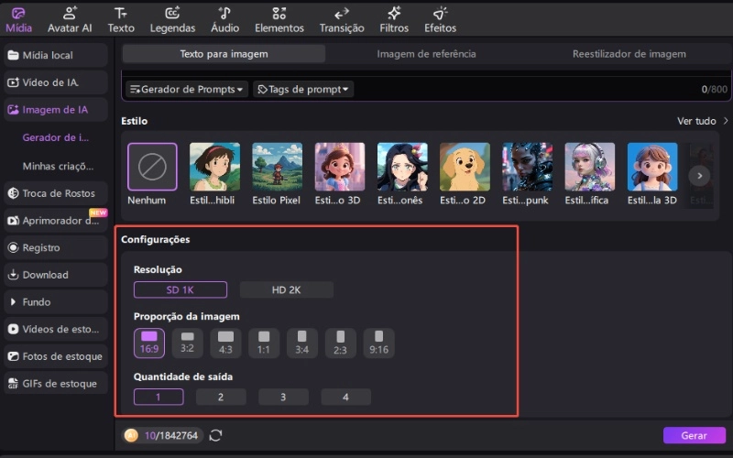Open Aprimorador d... tool
This screenshot has height=458, width=733.
click(x=56, y=221)
